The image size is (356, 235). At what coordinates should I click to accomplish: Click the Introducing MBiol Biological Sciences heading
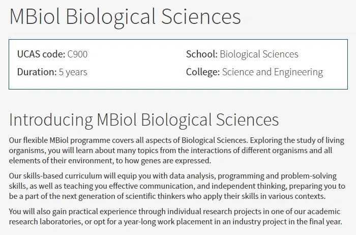click(x=144, y=120)
